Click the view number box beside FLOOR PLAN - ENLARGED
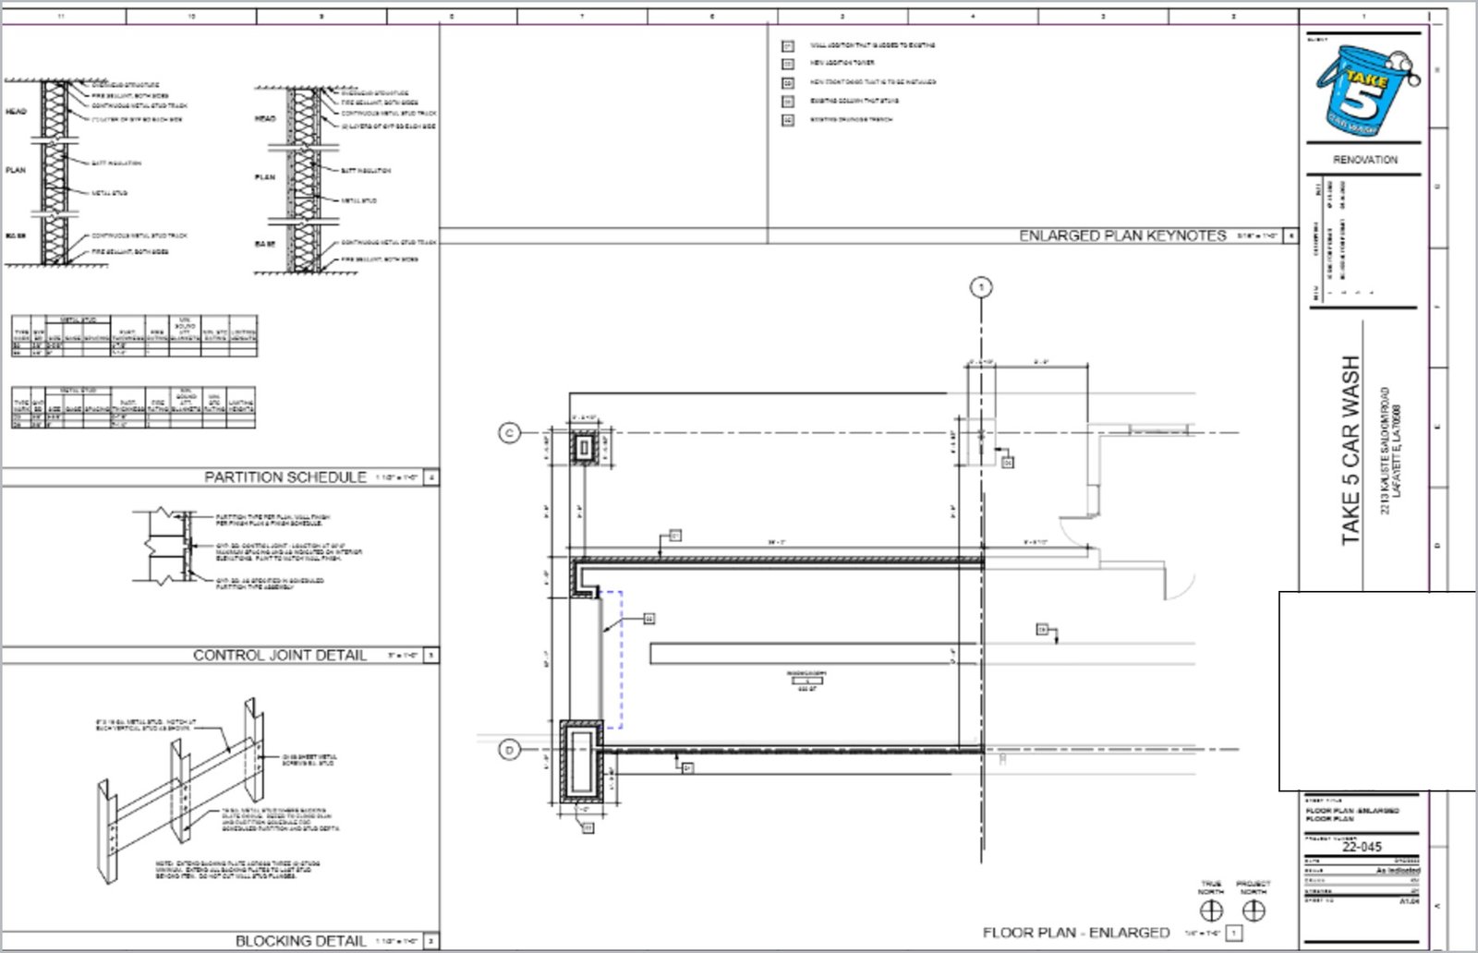Image resolution: width=1478 pixels, height=953 pixels. (x=1236, y=934)
